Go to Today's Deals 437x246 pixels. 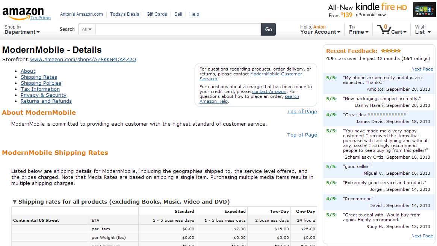(125, 14)
